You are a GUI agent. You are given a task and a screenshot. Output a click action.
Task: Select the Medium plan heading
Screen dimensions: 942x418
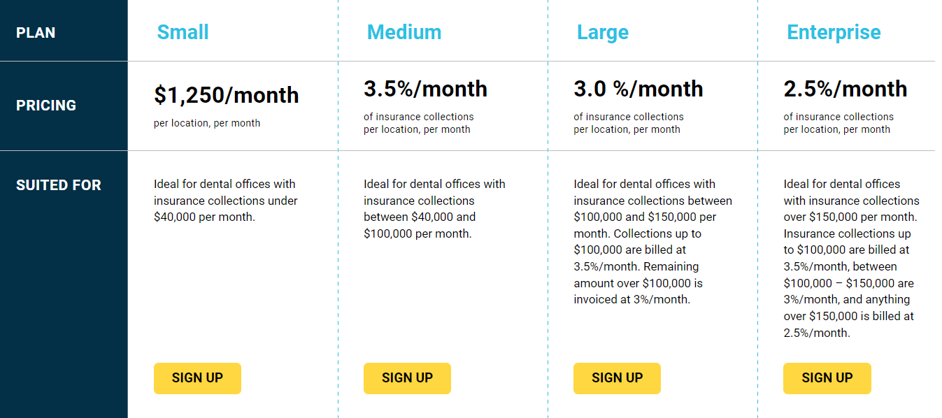coord(404,32)
